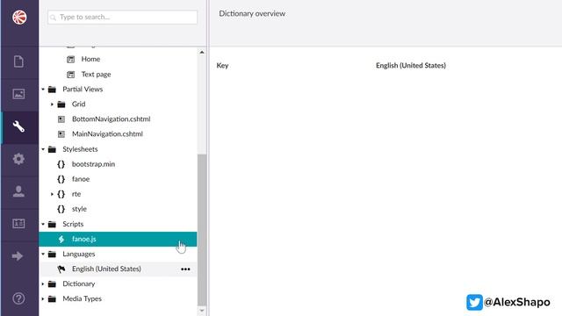Click the BottomNavigation.cshtml file icon
This screenshot has width=562, height=316.
[x=61, y=119]
